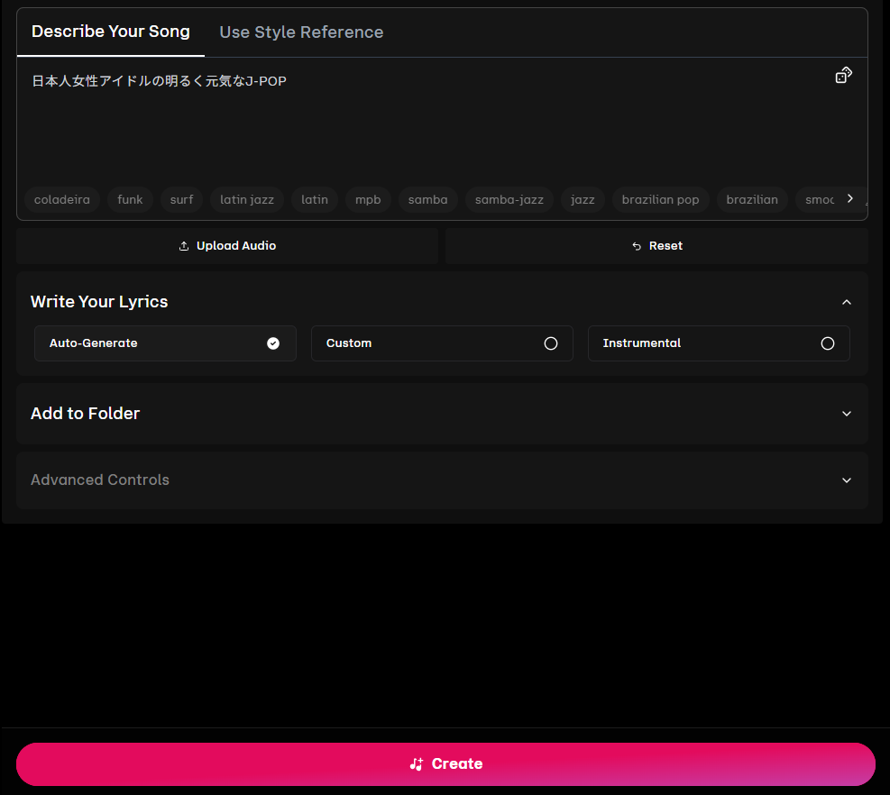This screenshot has width=890, height=795.
Task: Click the Reset button
Action: (x=656, y=246)
